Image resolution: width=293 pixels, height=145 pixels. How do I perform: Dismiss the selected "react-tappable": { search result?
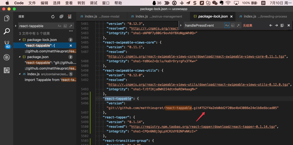(x=71, y=46)
